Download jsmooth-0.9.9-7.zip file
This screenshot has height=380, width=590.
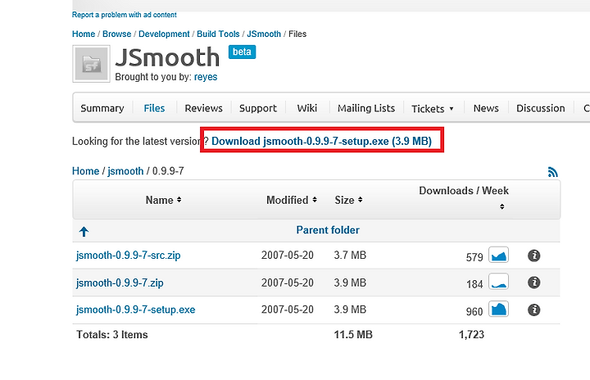click(x=120, y=283)
